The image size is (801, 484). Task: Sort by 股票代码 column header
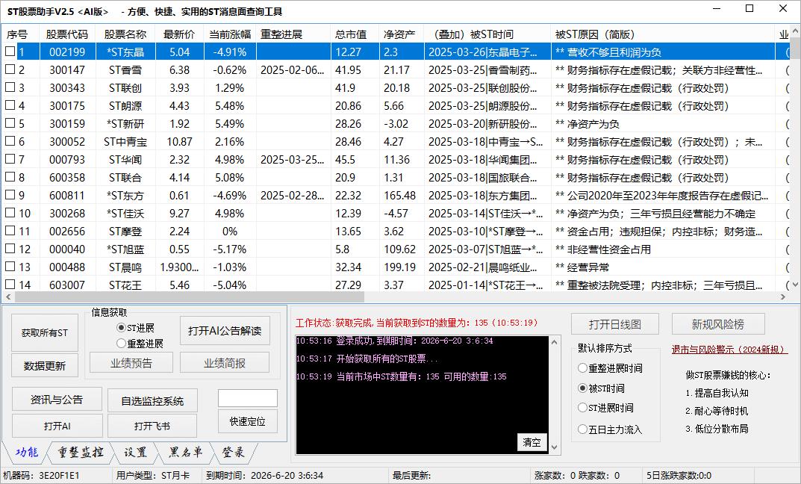(67, 34)
